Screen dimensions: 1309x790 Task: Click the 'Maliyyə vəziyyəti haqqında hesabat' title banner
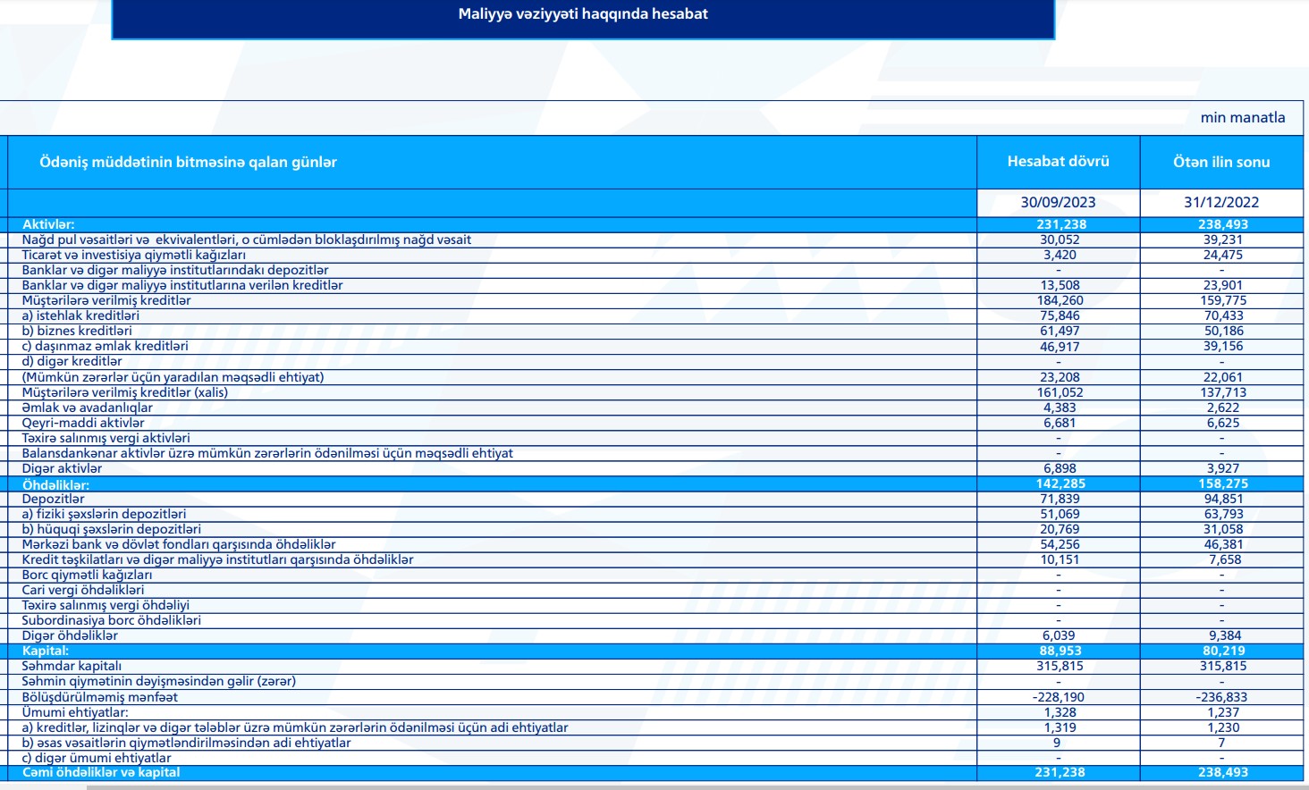(x=583, y=14)
